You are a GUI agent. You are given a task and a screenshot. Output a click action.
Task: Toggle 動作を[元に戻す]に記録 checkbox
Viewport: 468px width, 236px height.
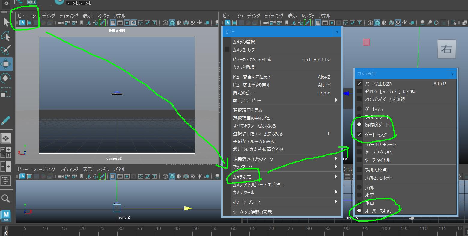tap(359, 91)
